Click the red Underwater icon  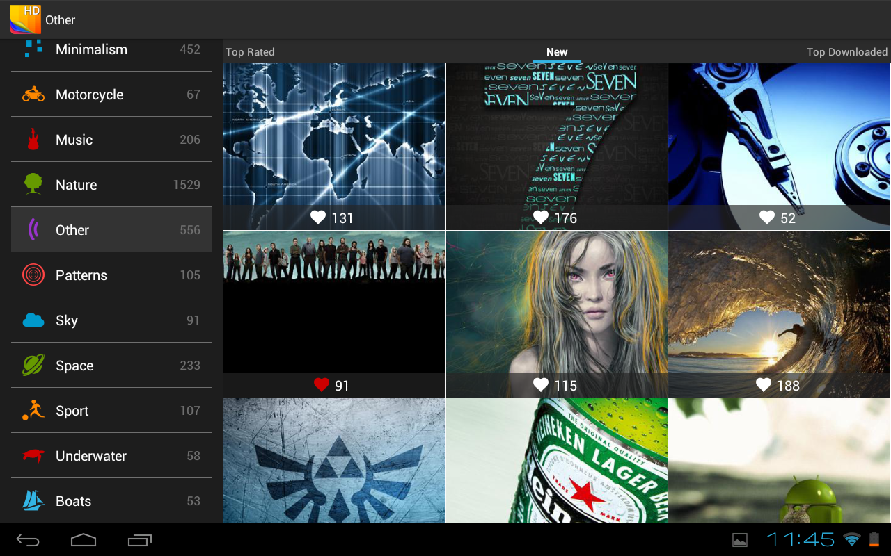point(33,455)
